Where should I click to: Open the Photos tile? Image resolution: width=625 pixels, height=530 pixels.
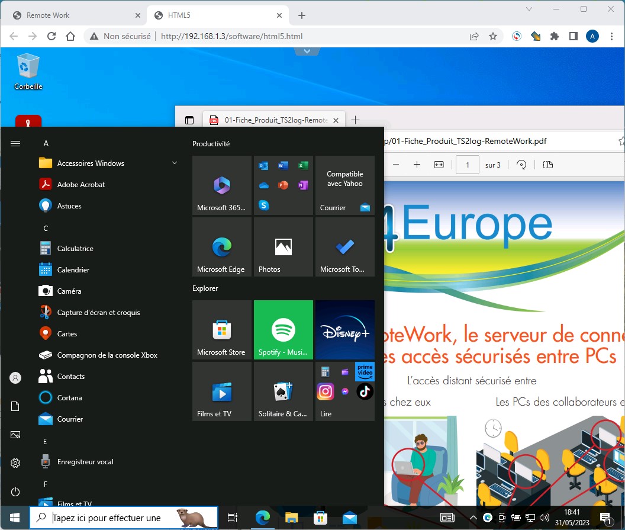283,247
